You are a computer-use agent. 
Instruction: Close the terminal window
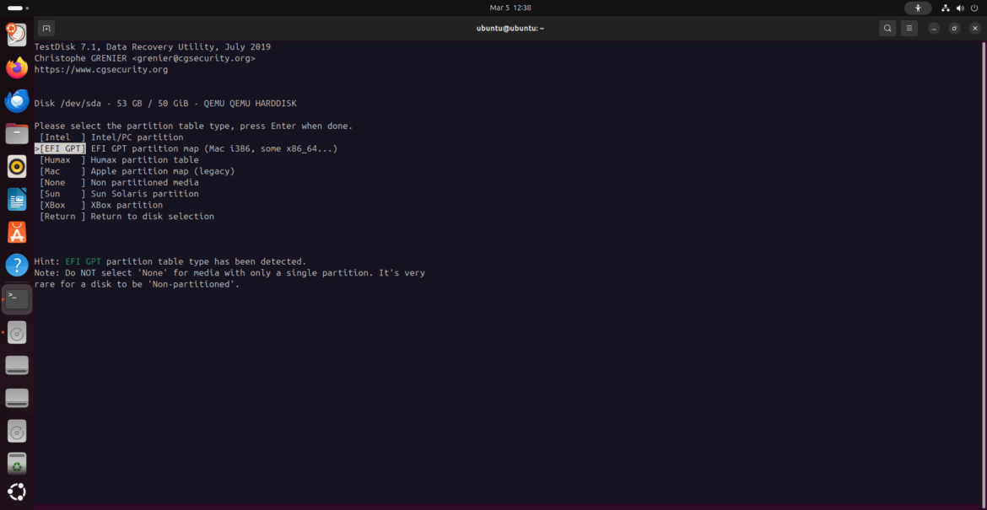point(975,29)
